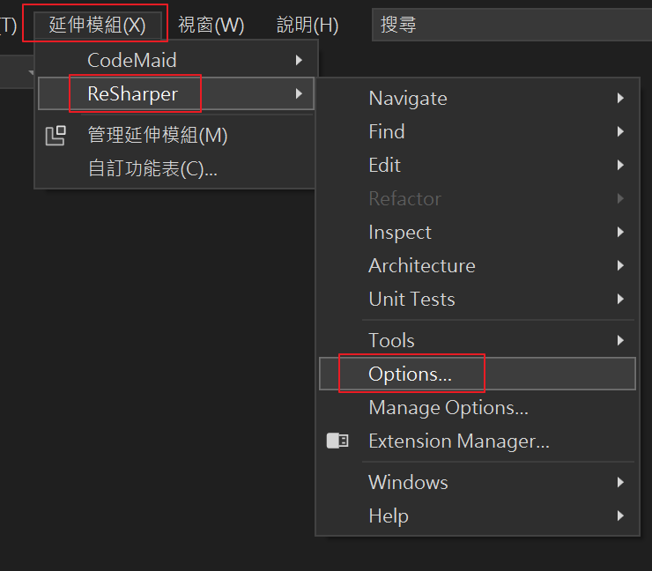Open the 延伸模組(X) menu
The width and height of the screenshot is (652, 571).
click(x=97, y=25)
